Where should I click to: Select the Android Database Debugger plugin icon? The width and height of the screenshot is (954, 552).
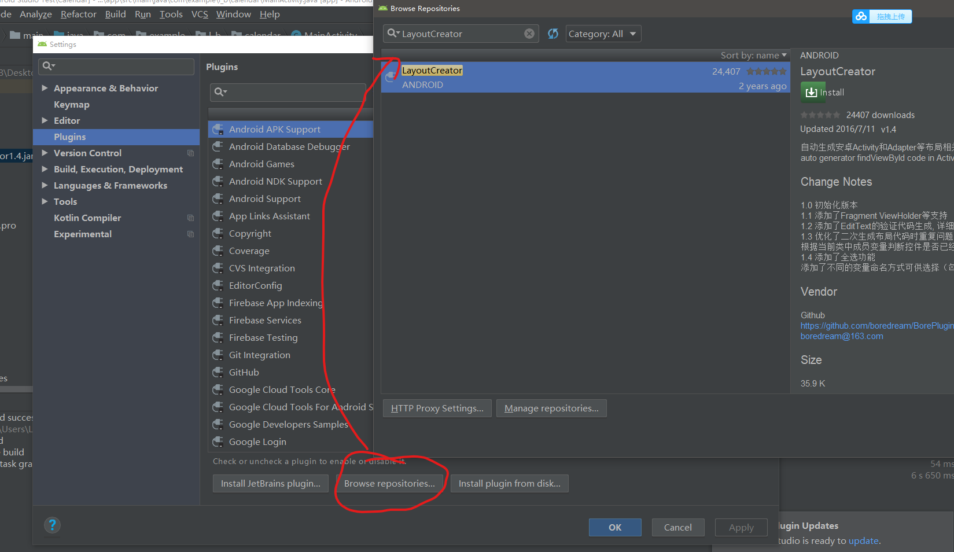[218, 146]
